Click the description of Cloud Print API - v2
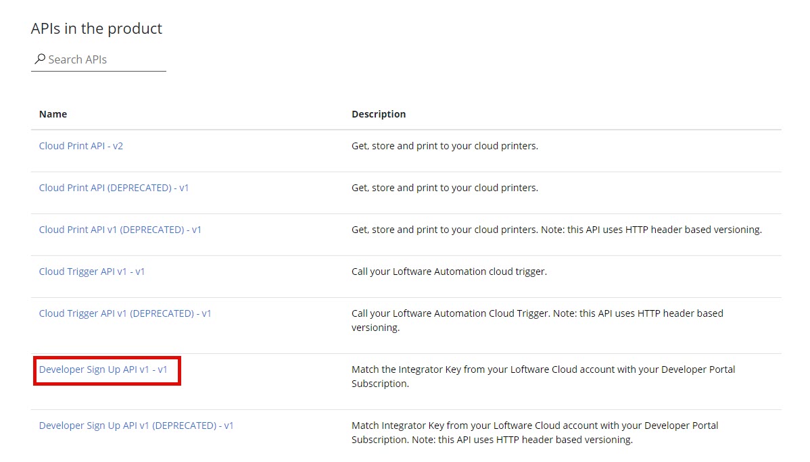810x462 pixels. coord(445,146)
